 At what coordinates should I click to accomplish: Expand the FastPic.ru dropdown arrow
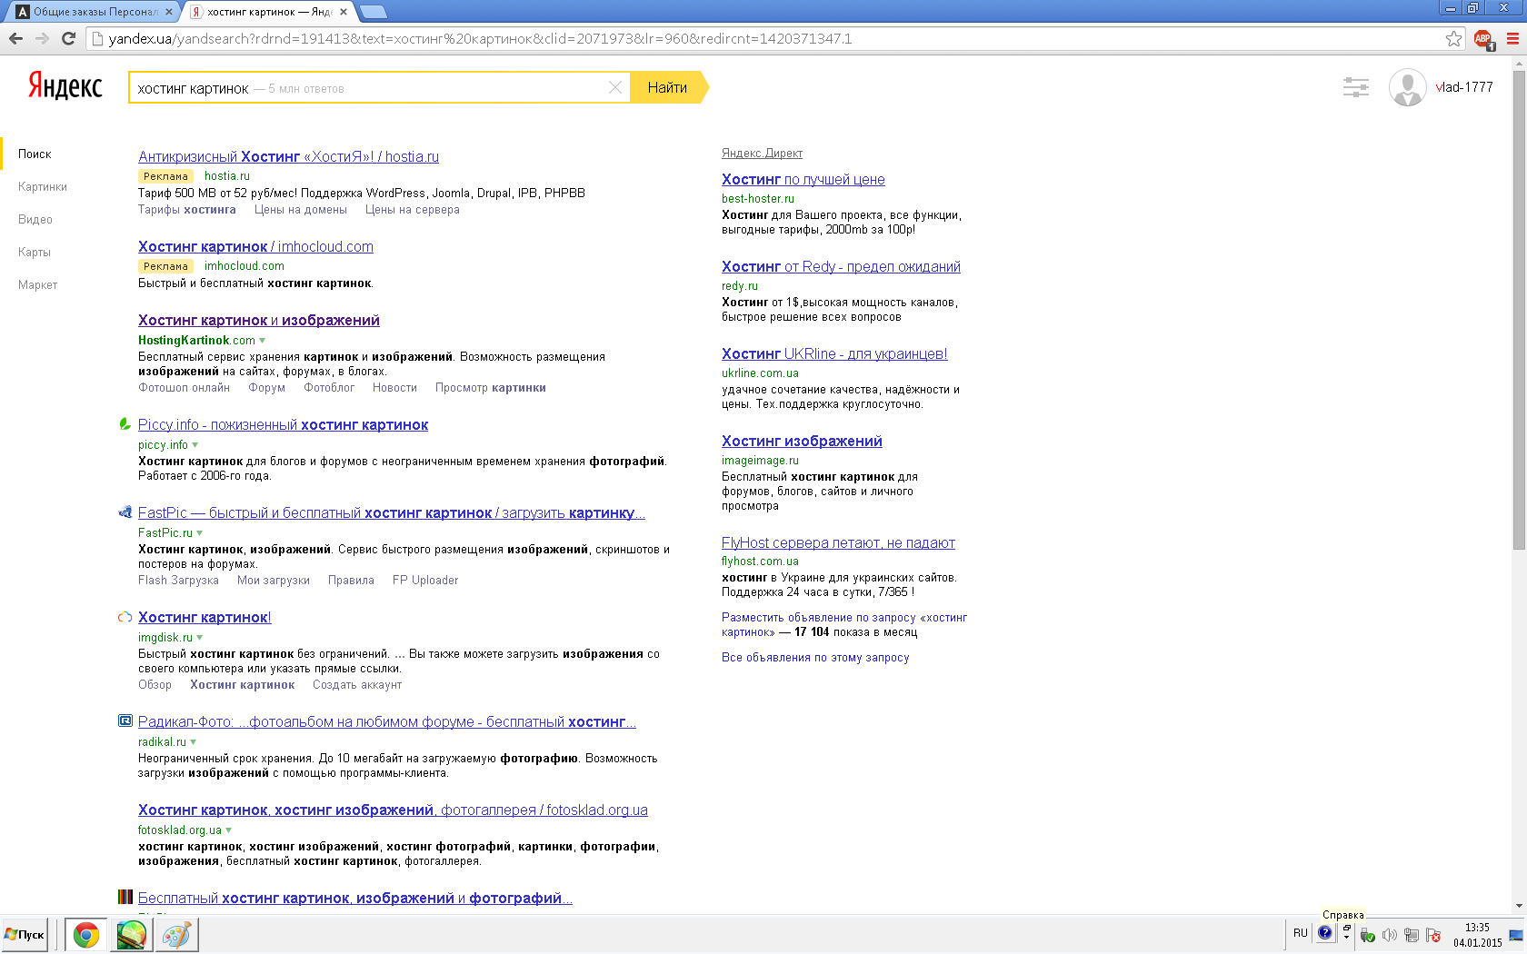click(200, 533)
